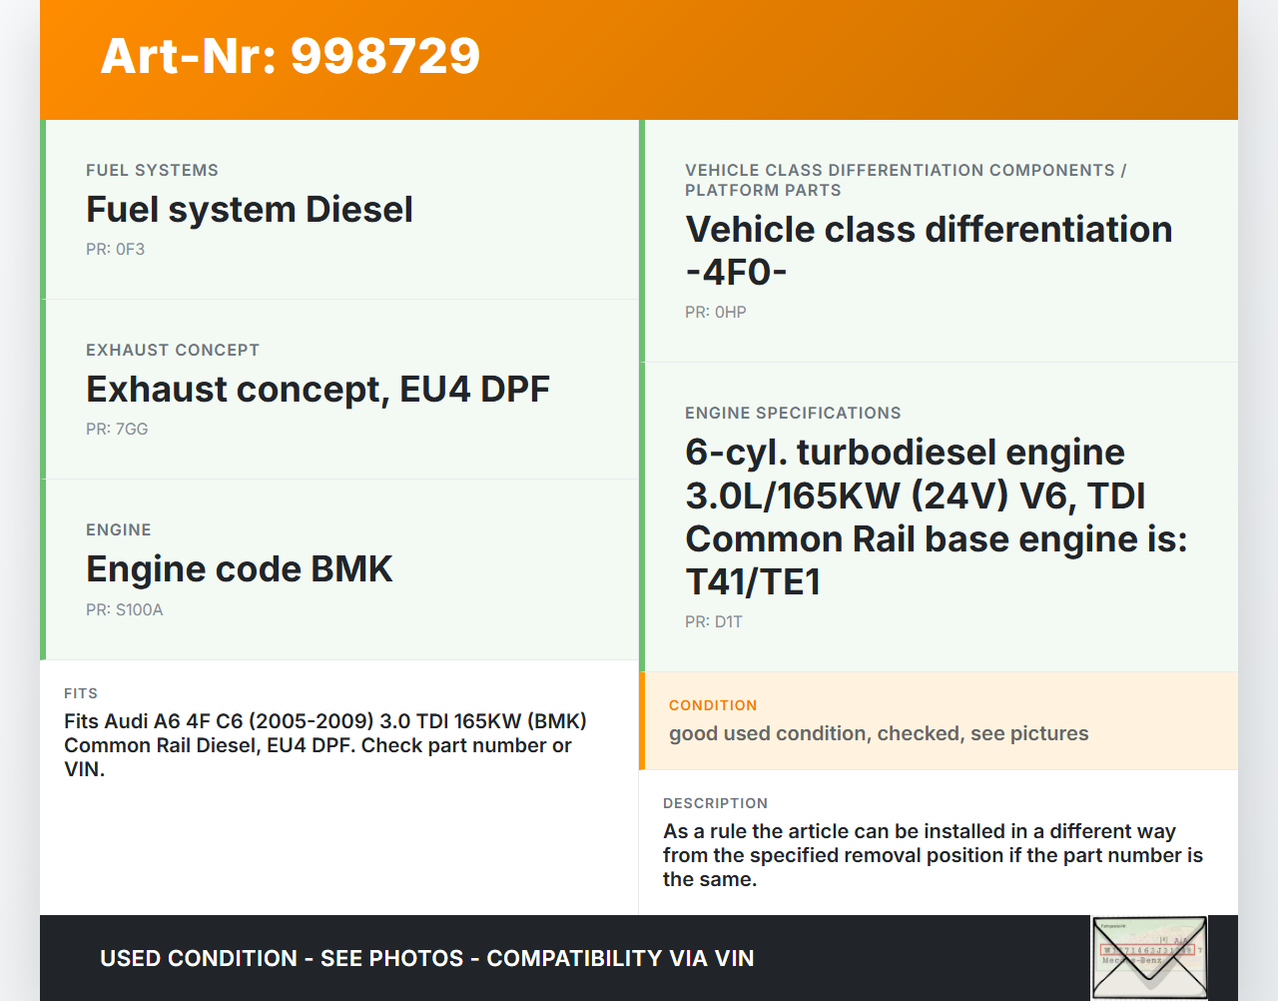The height and width of the screenshot is (1002, 1278).
Task: Click the Fits Audi A6 4F C6 compatibility text
Action: click(324, 745)
